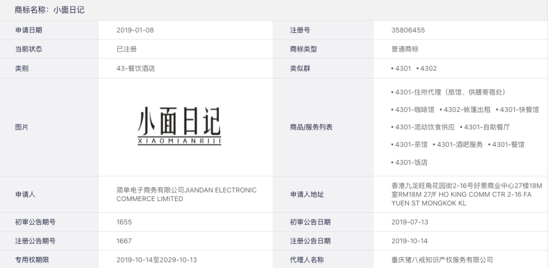
Task: Click the 专用权期限 label
Action: [32, 259]
